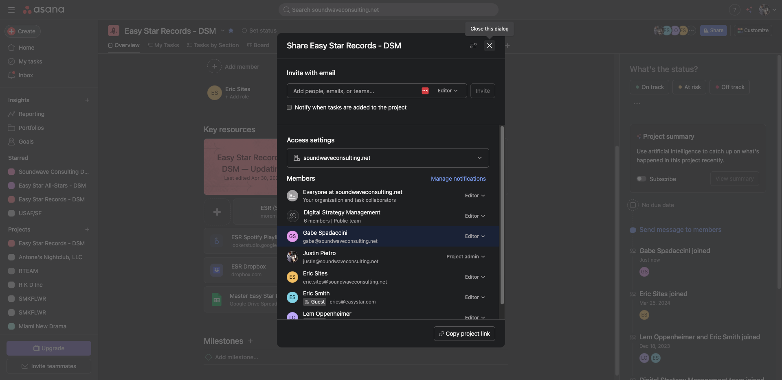Open Justin Pietro's Project admin role dropdown
Image resolution: width=782 pixels, height=380 pixels.
(x=465, y=257)
